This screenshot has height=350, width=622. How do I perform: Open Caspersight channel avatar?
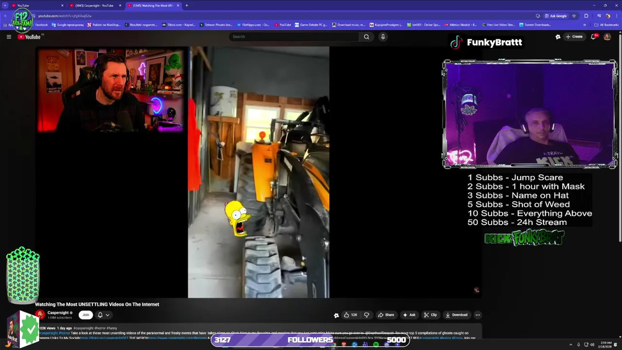coord(40,315)
